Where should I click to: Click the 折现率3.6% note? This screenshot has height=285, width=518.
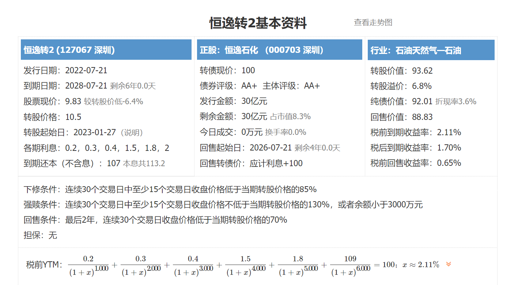click(456, 102)
